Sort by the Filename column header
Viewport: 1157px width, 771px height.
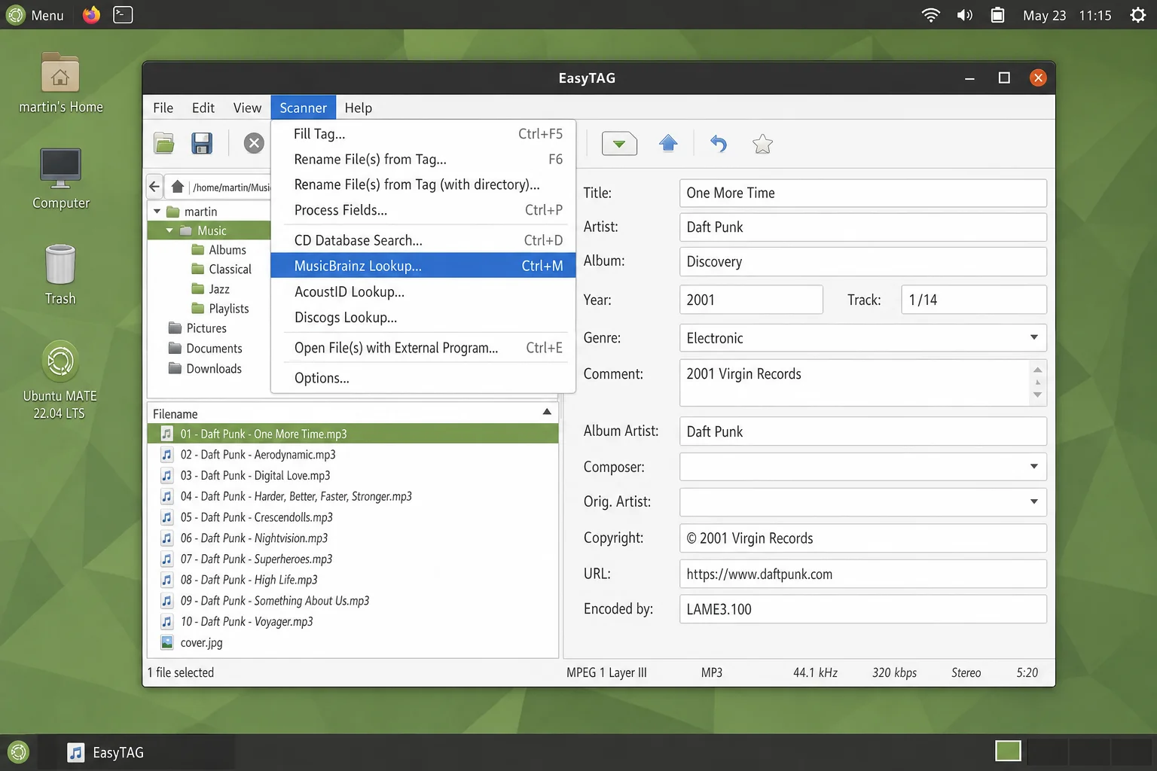click(353, 413)
